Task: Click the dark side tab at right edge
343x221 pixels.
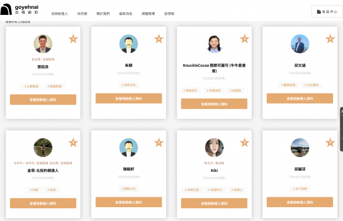Action: tap(341, 126)
